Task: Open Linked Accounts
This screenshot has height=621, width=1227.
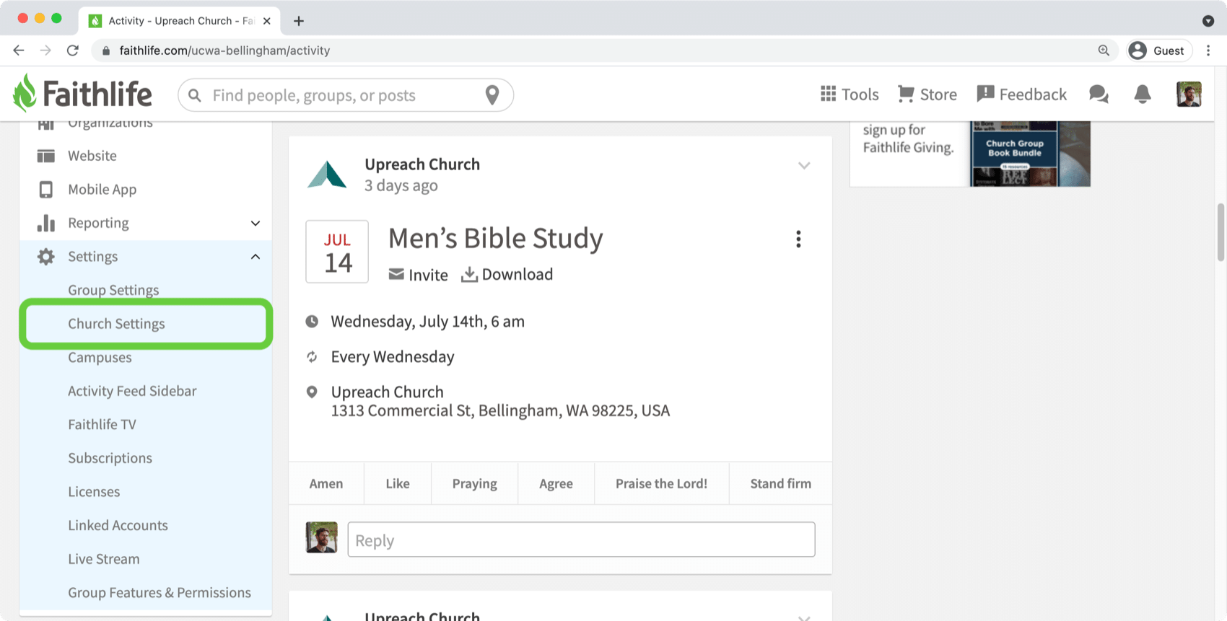Action: point(118,526)
